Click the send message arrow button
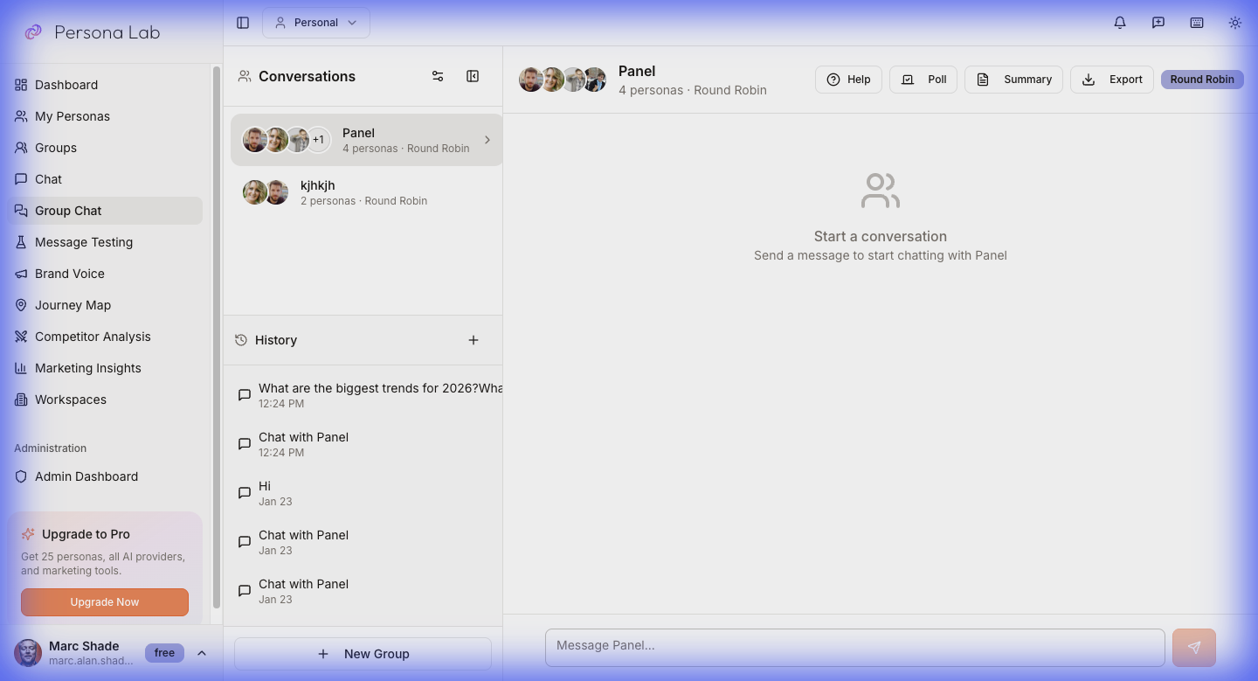 pyautogui.click(x=1194, y=648)
